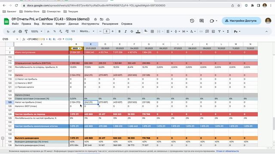
Task: Decrease font size with minus button
Action: coord(100,31)
